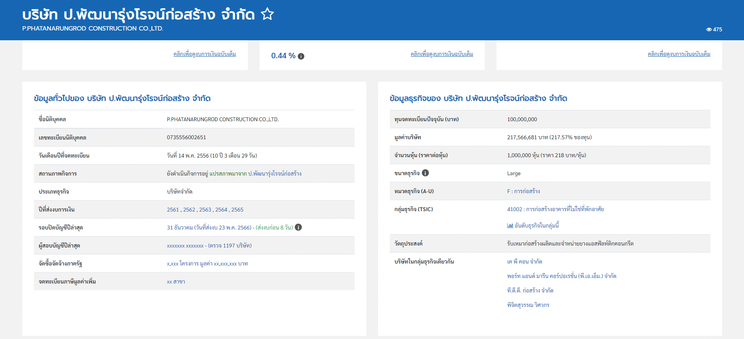Select financial year 2561
The image size is (744, 339).
click(173, 210)
